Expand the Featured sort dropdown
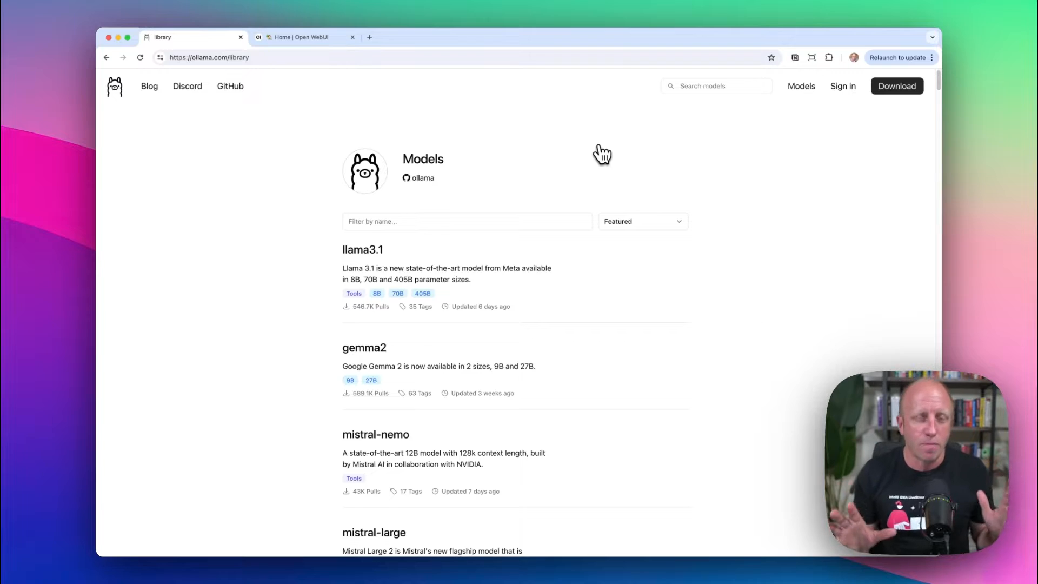The image size is (1038, 584). coord(643,222)
